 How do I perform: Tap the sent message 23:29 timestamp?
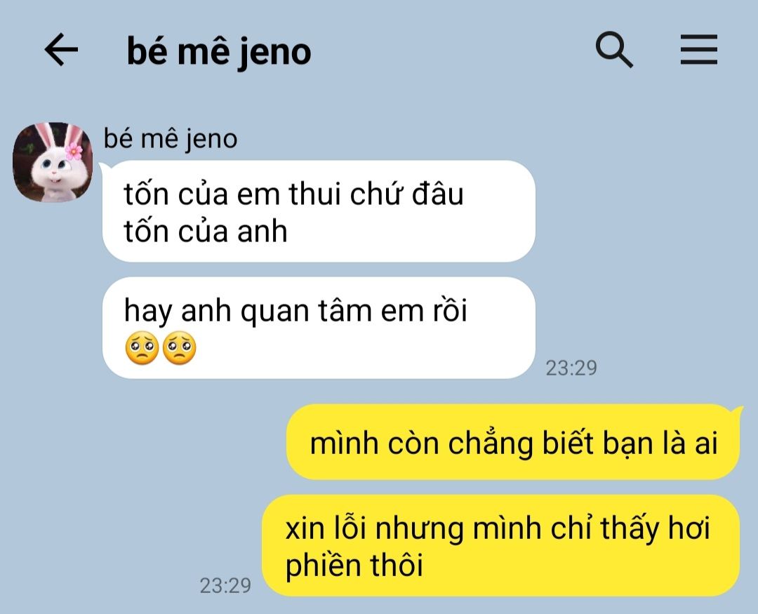tap(225, 585)
